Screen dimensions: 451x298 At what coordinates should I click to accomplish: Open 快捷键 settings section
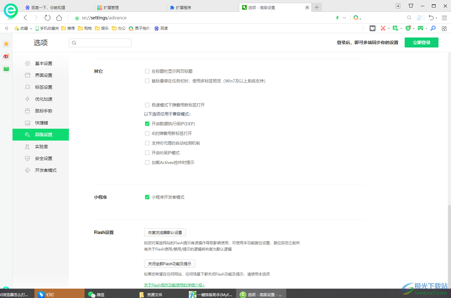[x=41, y=123]
